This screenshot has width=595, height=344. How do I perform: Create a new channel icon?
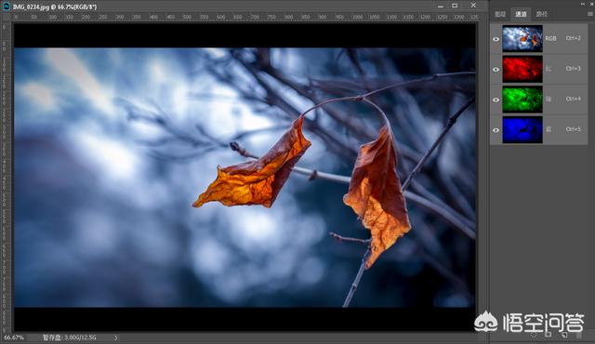point(564,336)
